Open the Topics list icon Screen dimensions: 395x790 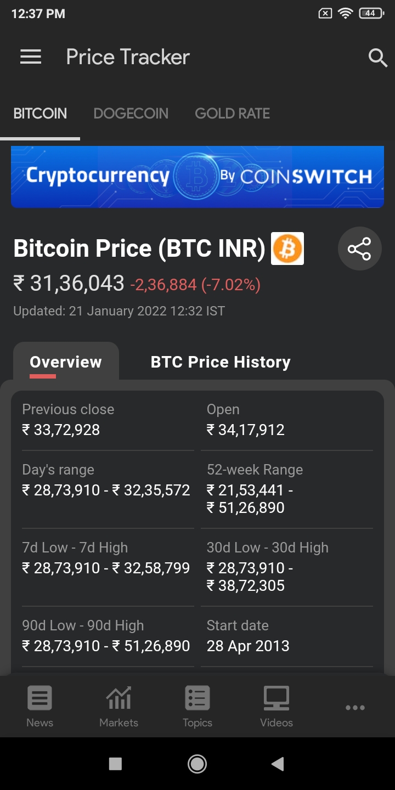(x=198, y=699)
